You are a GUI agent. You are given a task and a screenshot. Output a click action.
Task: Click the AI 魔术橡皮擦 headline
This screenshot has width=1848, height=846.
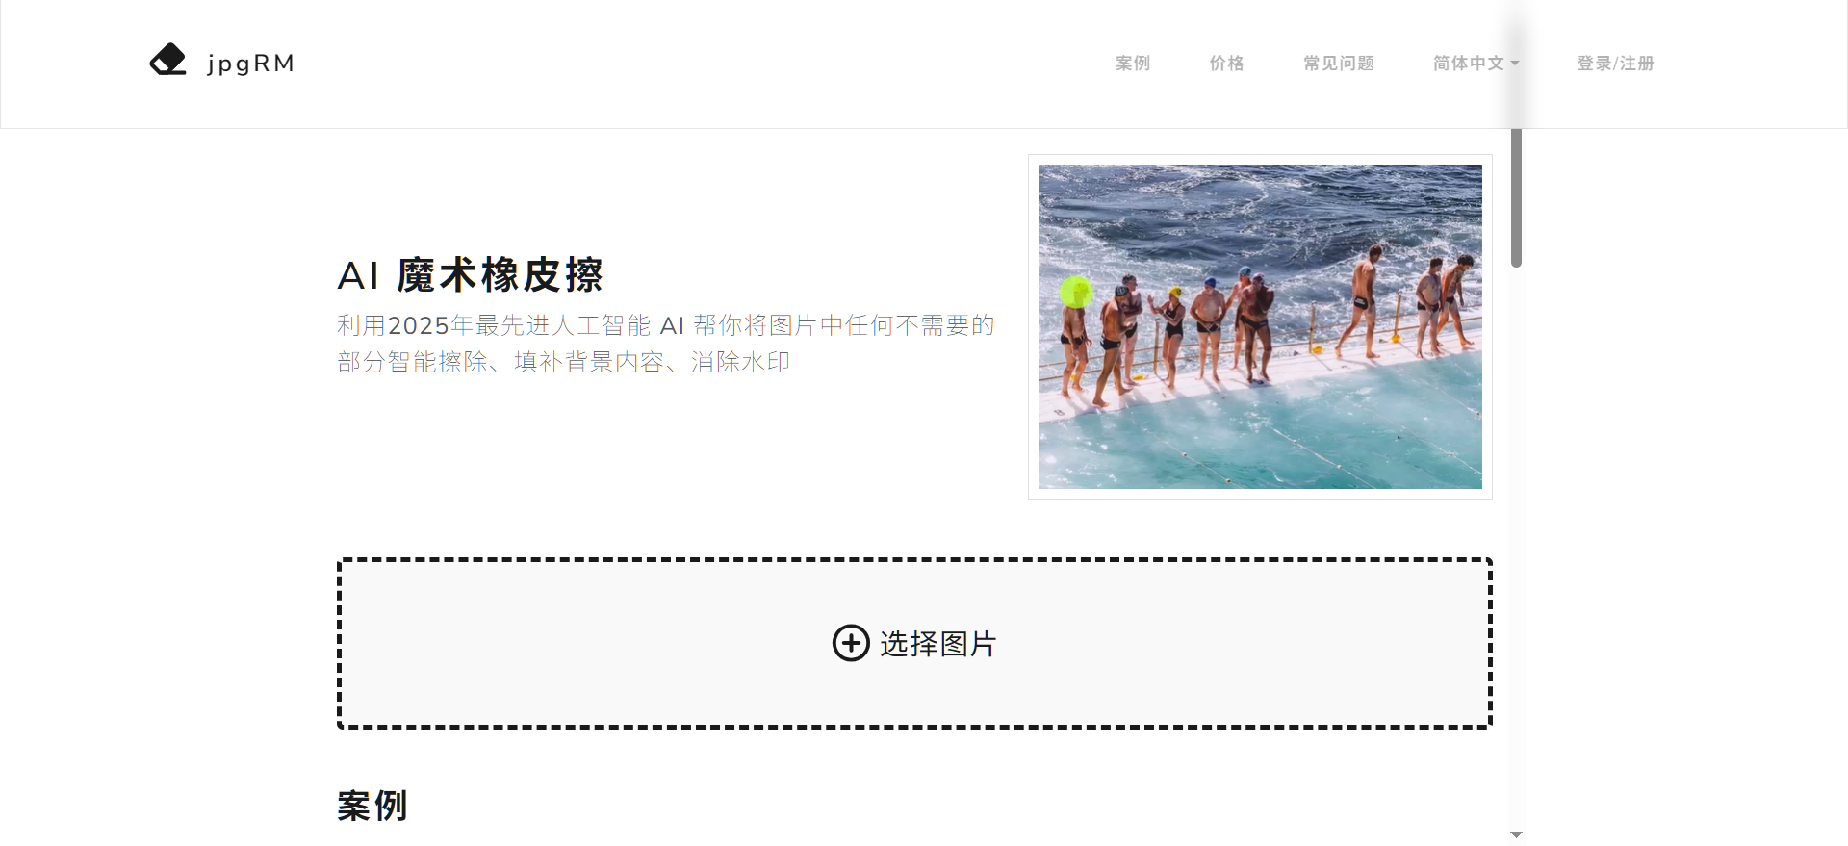[470, 275]
